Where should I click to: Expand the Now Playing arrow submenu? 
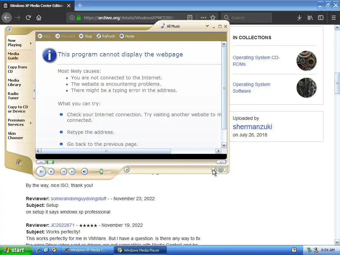point(31,43)
